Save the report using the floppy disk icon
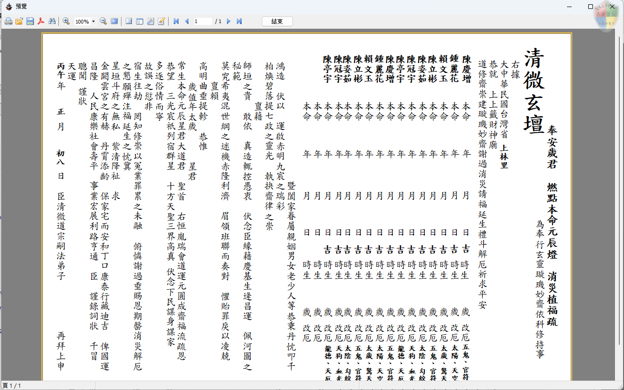 click(30, 22)
